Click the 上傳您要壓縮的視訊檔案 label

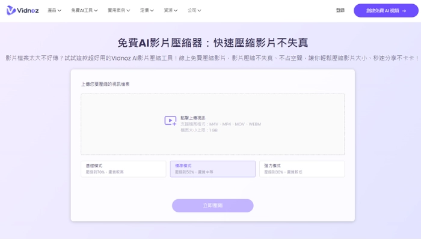coord(105,85)
